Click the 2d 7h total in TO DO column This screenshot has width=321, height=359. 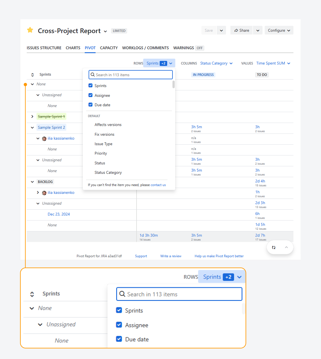pos(260,235)
